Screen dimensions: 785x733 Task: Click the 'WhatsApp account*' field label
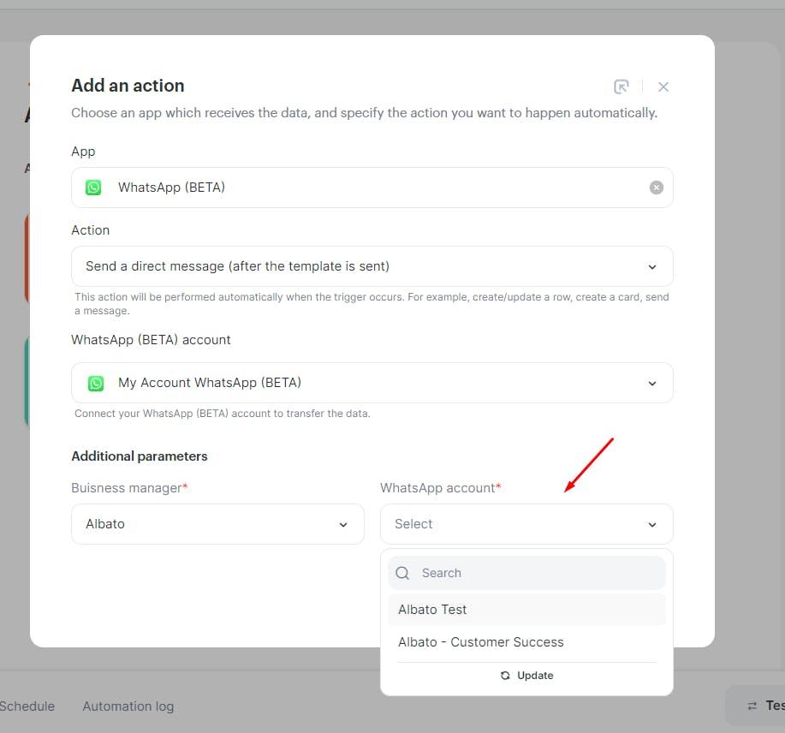coord(441,488)
